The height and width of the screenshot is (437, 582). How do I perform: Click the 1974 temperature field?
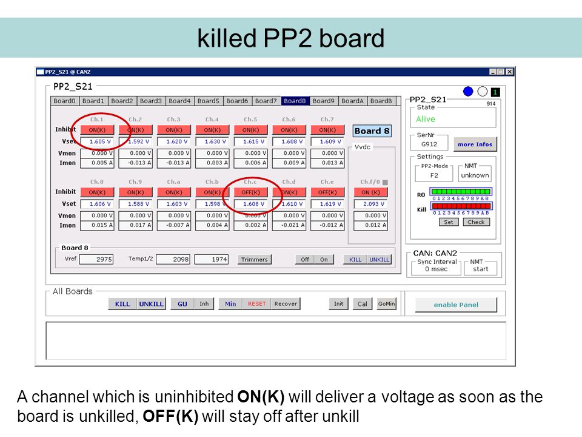coord(211,259)
